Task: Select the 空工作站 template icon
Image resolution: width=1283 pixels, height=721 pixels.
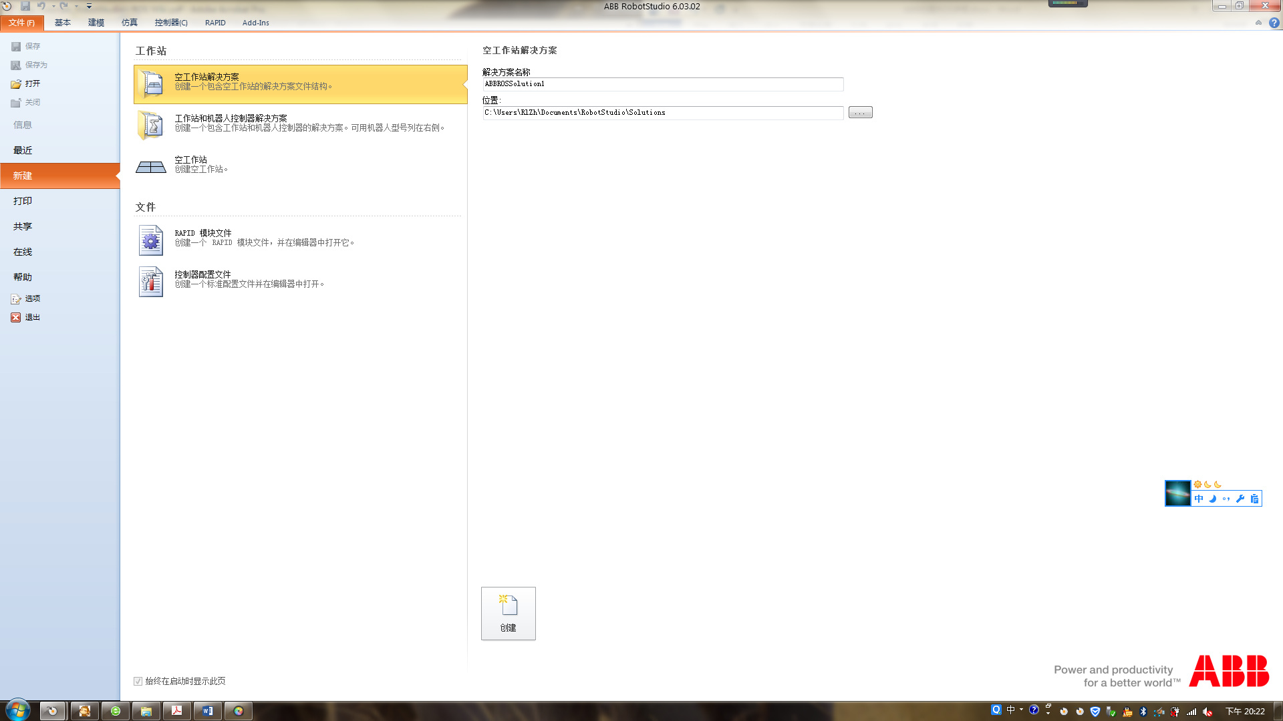Action: pos(151,167)
